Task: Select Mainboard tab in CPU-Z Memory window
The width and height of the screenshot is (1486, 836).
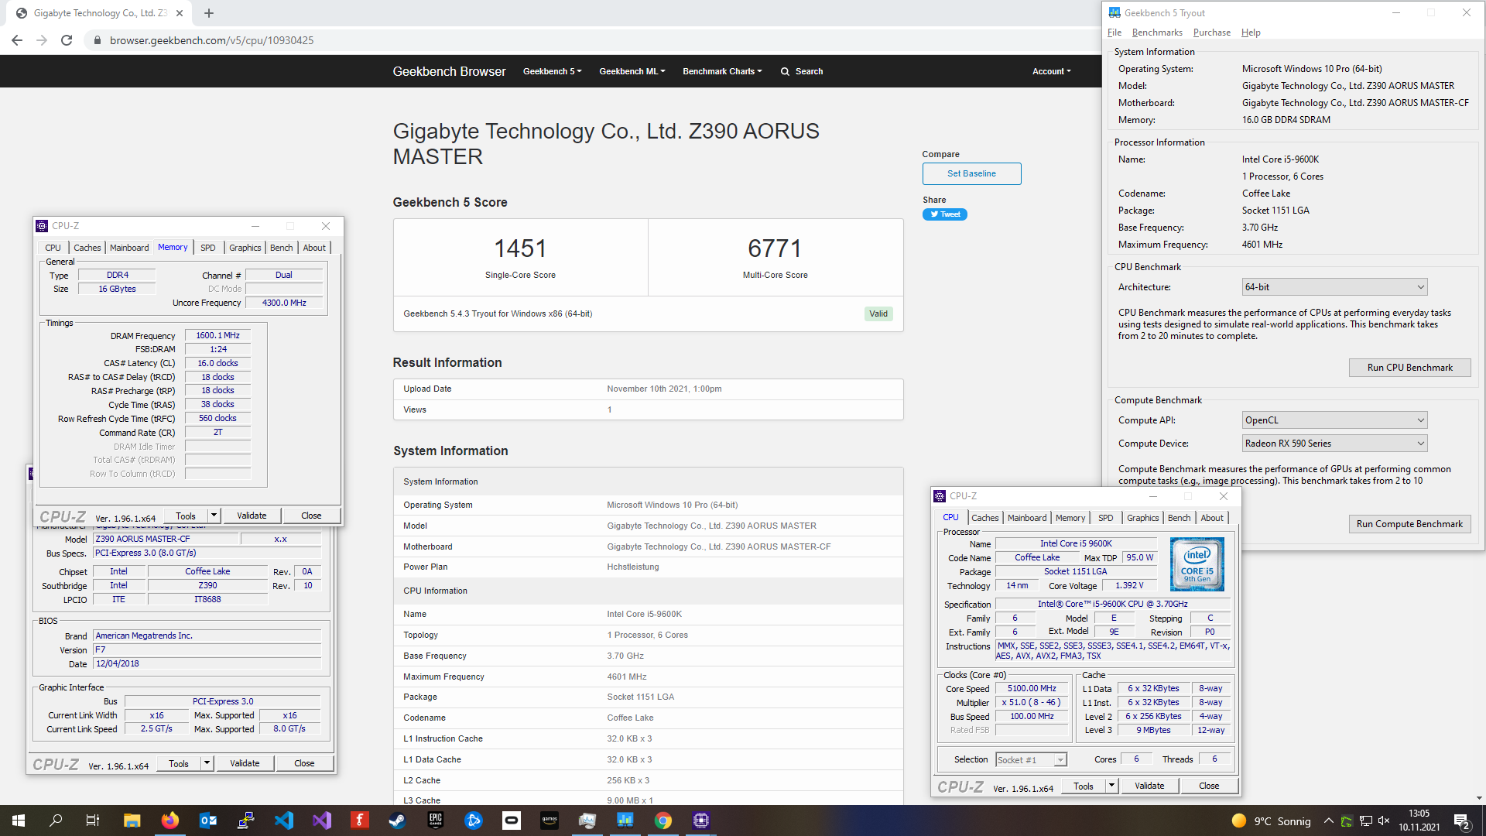Action: click(129, 248)
